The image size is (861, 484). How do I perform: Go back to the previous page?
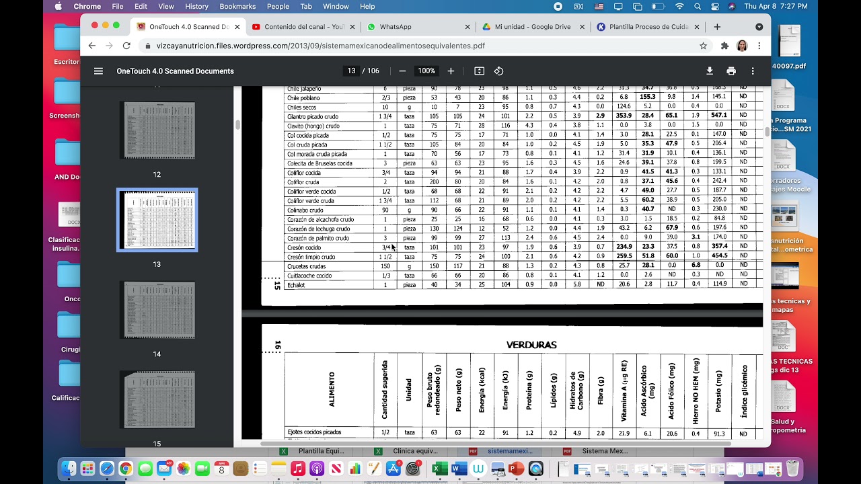pyautogui.click(x=92, y=46)
